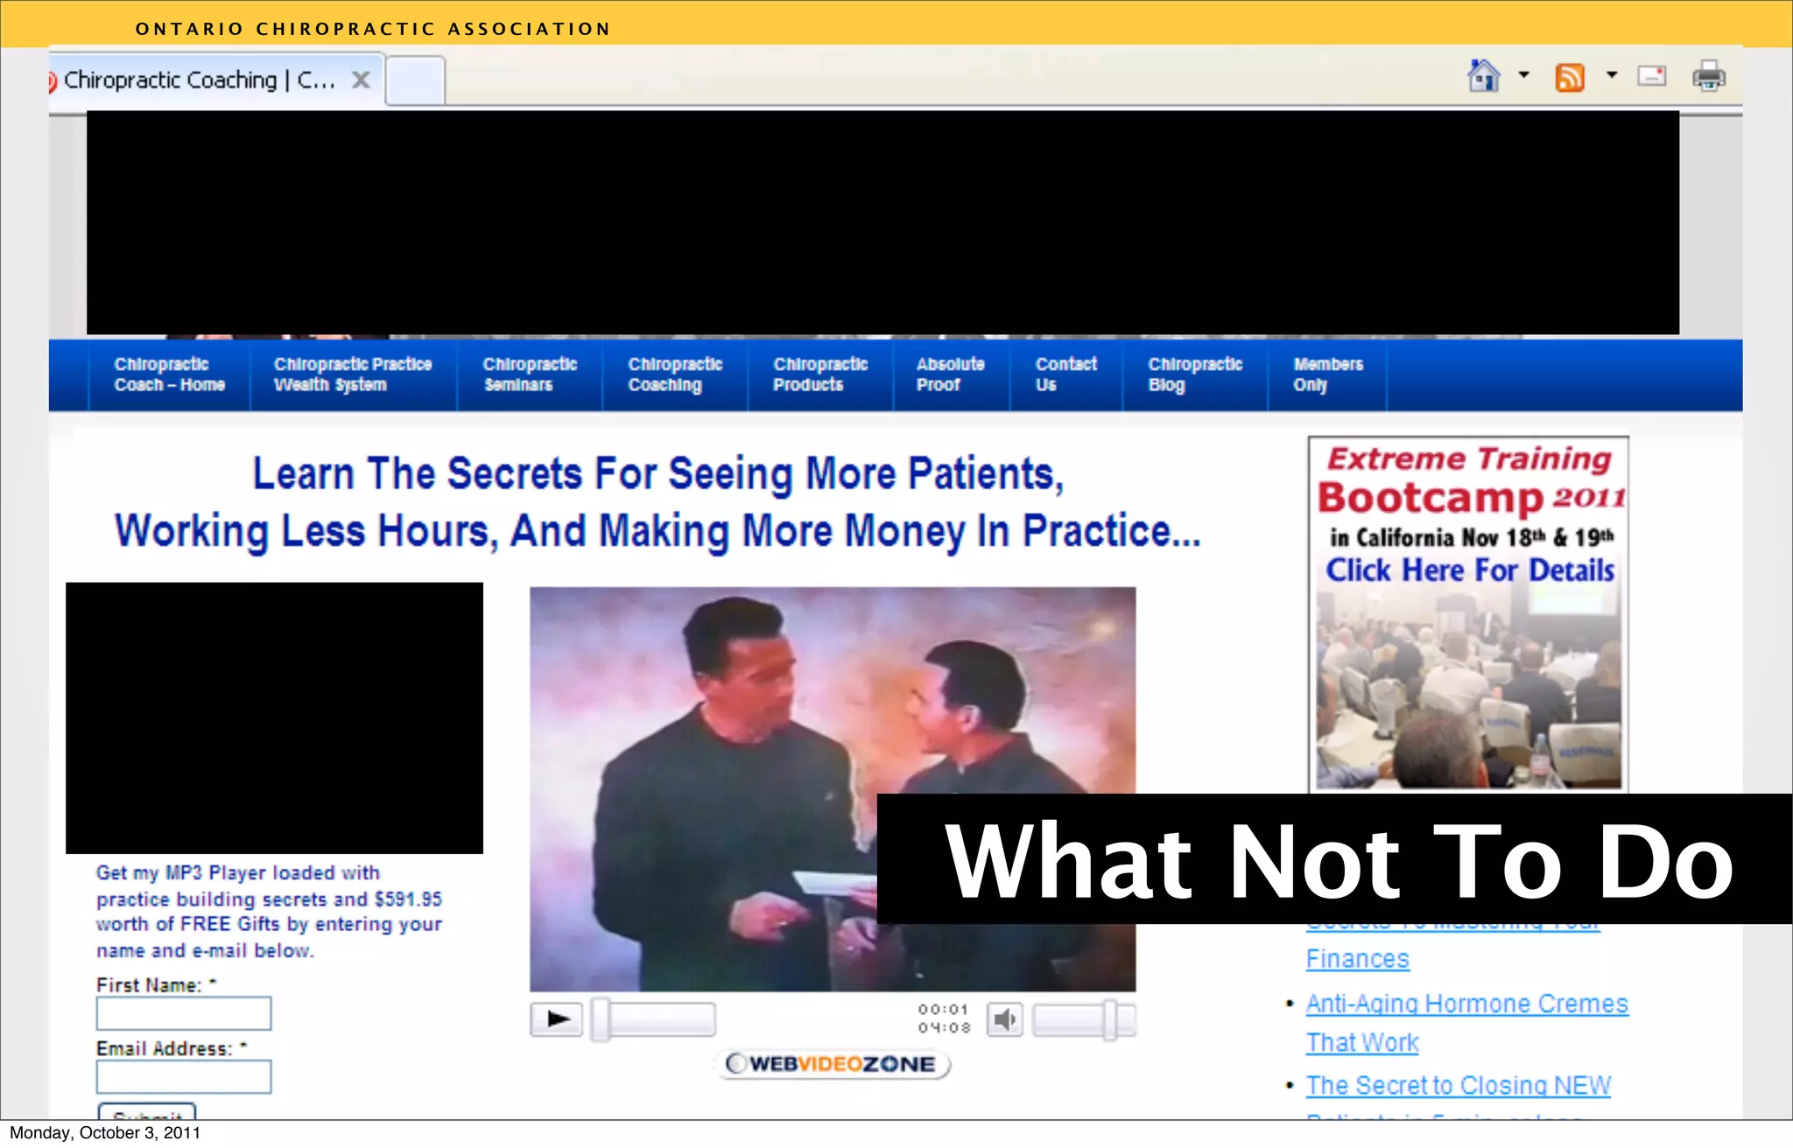Click the video seek slider handle
This screenshot has width=1793, height=1148.
(x=601, y=1019)
